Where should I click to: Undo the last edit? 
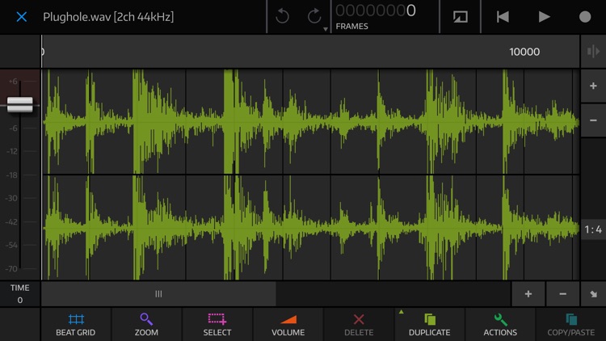(x=283, y=17)
